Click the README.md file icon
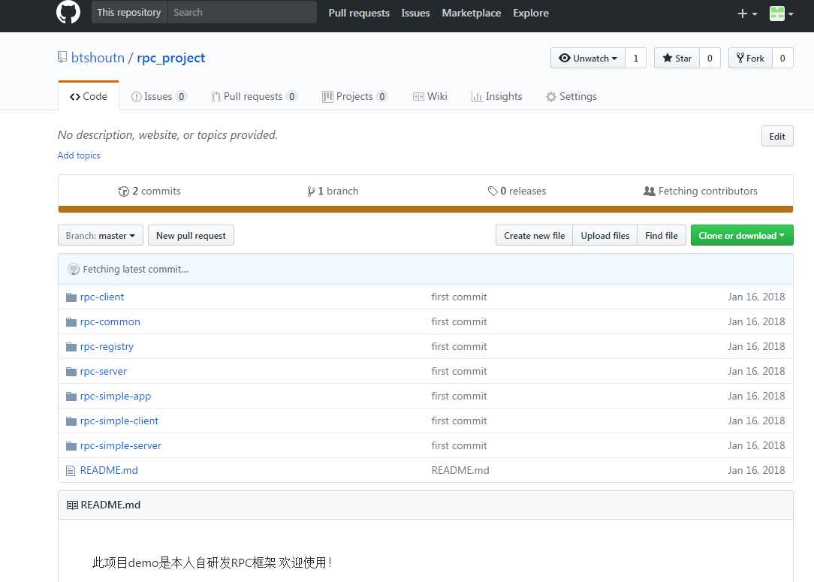814x582 pixels. [71, 471]
